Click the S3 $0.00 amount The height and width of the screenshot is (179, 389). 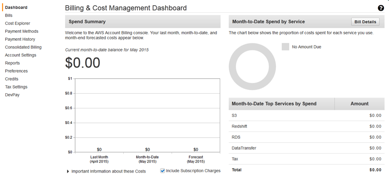tap(375, 116)
